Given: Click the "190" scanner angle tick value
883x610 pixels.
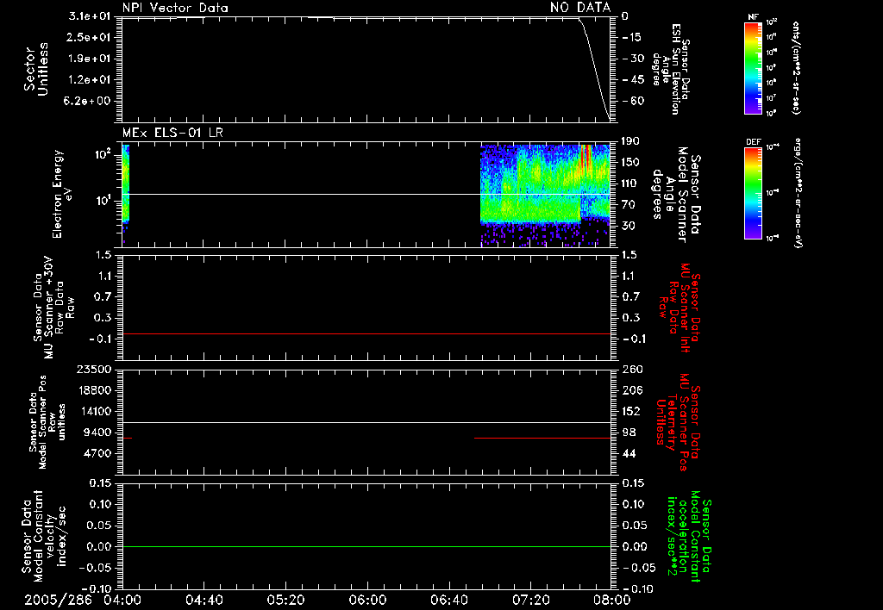Looking at the screenshot, I should click(x=630, y=140).
